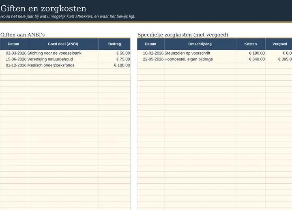Select the heading 'Giften aan ANBI's'

[x=23, y=34]
